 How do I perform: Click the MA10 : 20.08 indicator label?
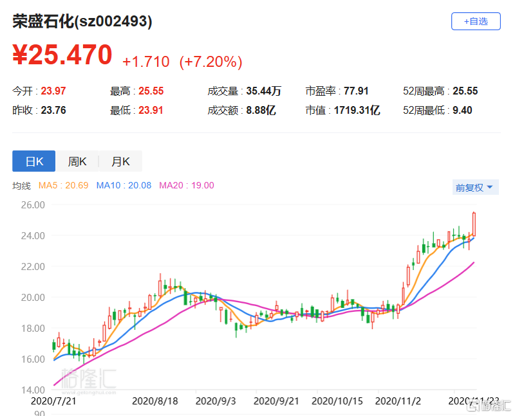[x=124, y=185]
